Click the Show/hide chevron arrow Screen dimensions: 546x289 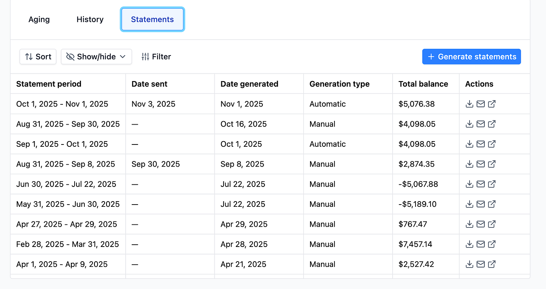123,57
